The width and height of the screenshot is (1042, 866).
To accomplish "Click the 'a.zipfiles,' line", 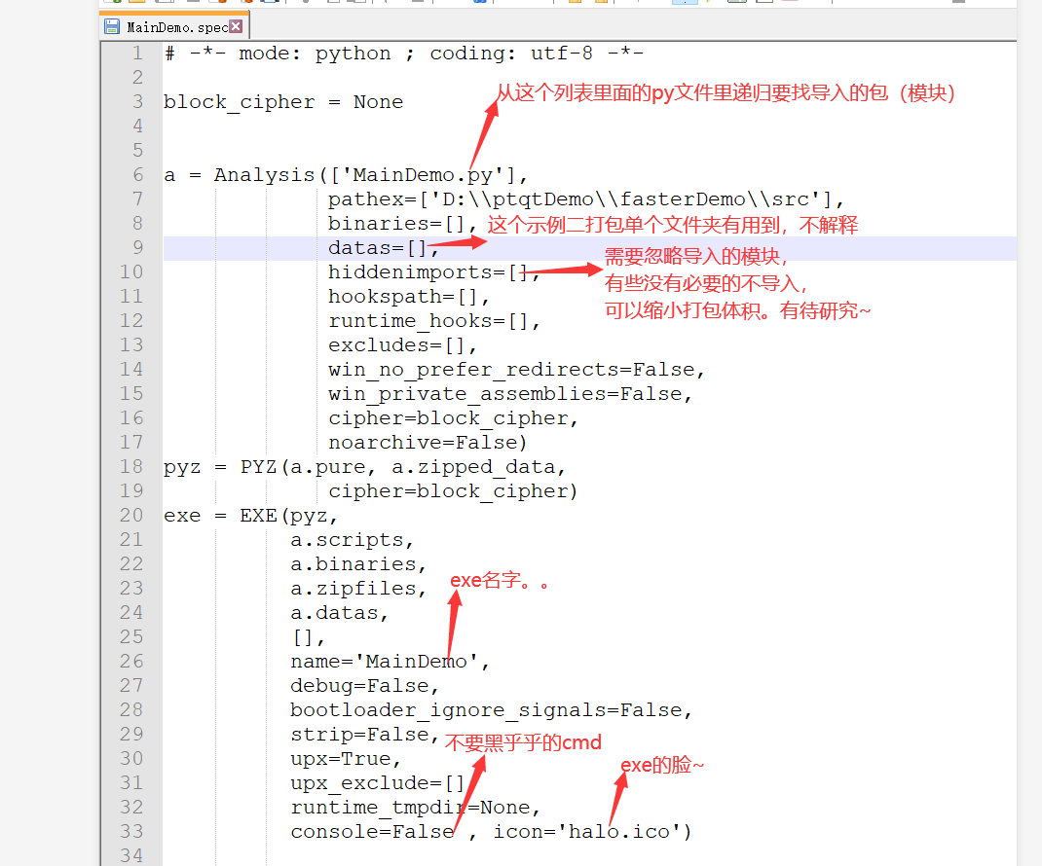I will tap(358, 589).
